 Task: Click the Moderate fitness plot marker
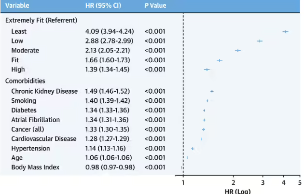pos(237,51)
